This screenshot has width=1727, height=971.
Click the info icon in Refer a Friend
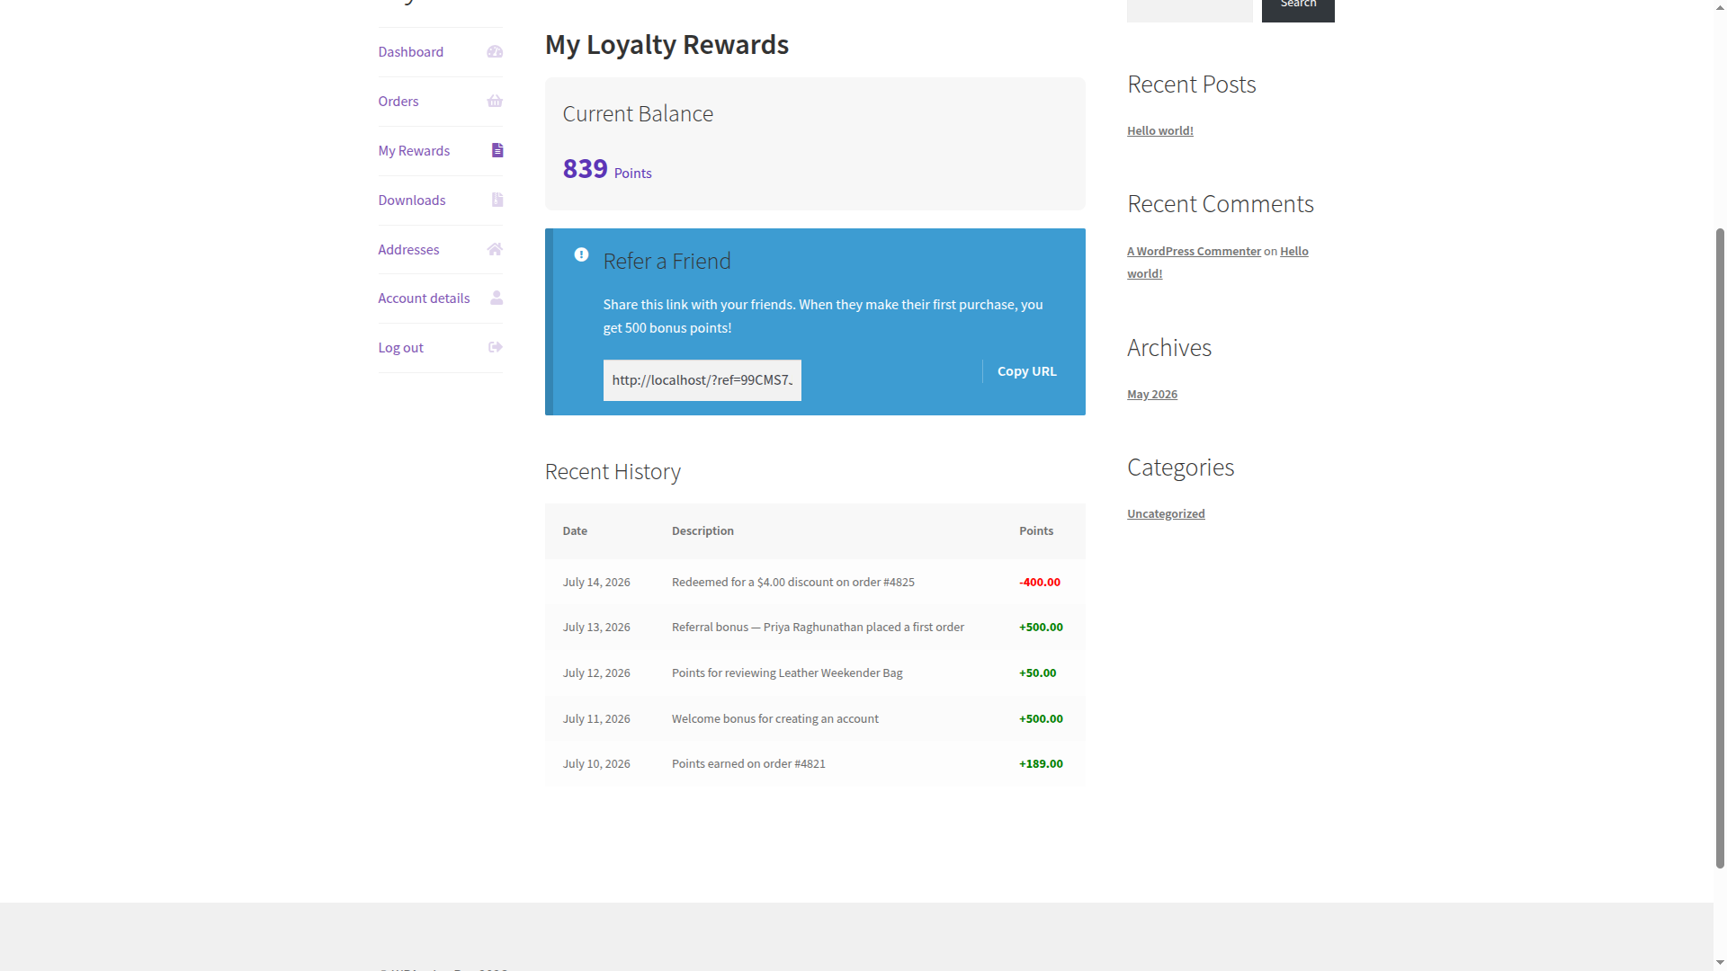click(581, 254)
